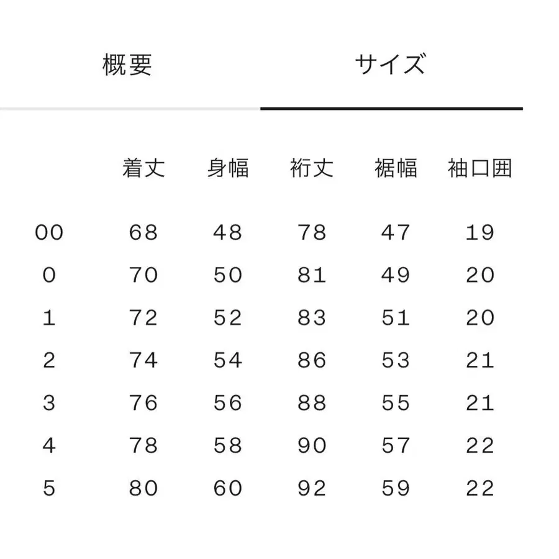
Task: Select the size 5 row label
Action: pos(49,488)
